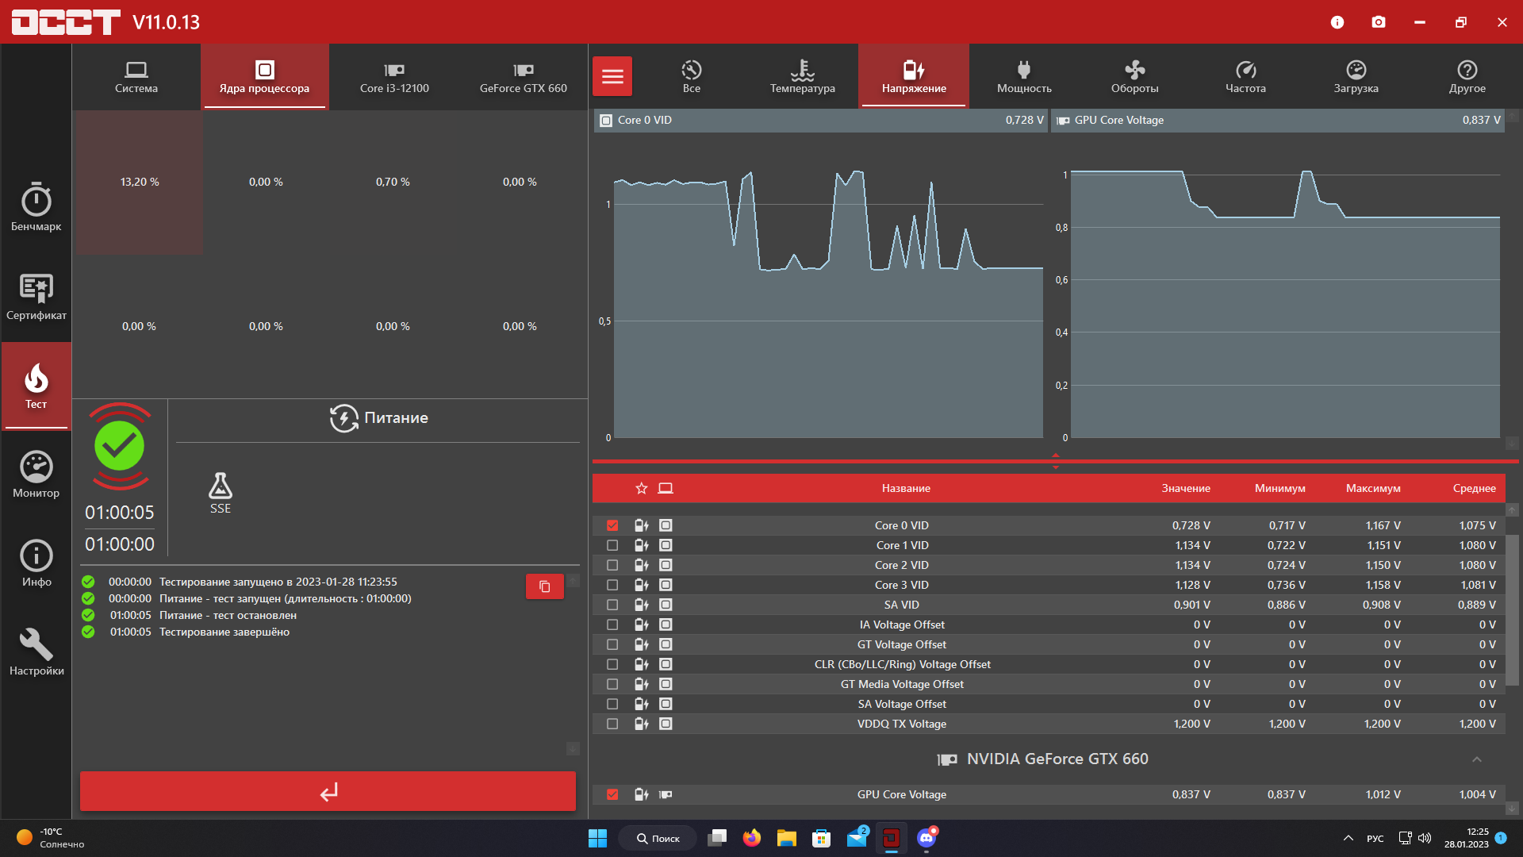Click the info icon in title bar
Image resolution: width=1523 pixels, height=857 pixels.
point(1337,22)
